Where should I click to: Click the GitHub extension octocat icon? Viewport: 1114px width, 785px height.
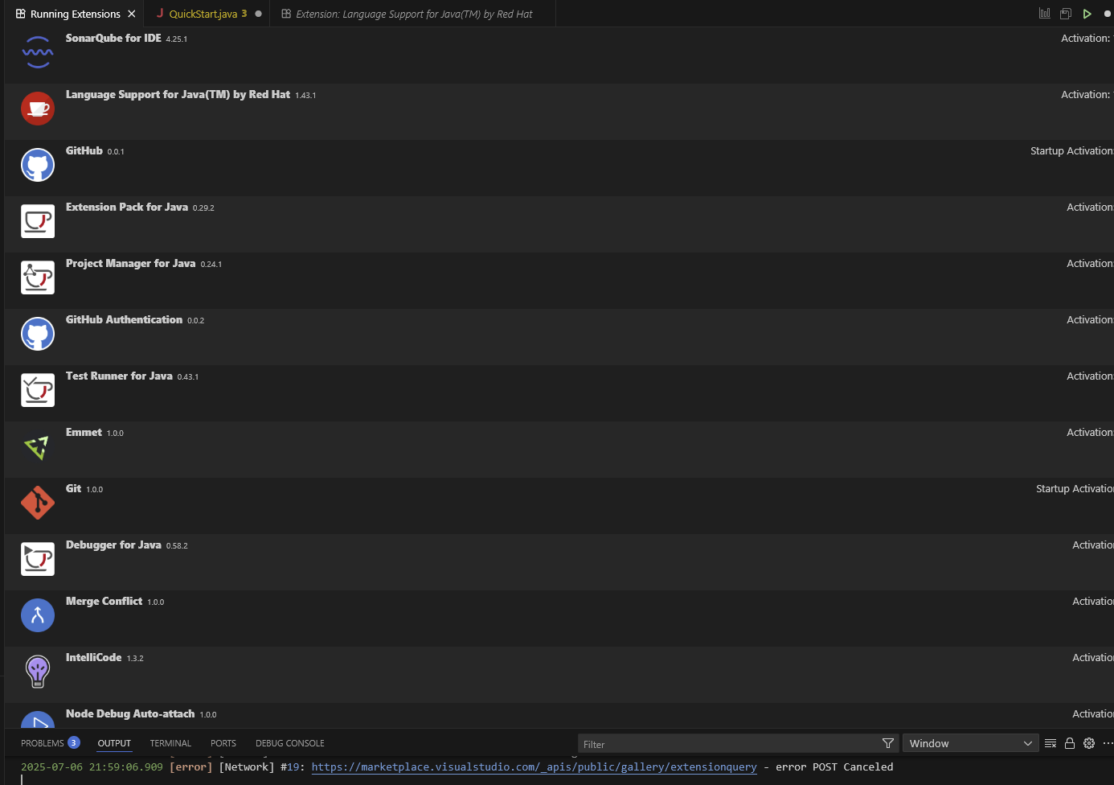[x=38, y=165]
